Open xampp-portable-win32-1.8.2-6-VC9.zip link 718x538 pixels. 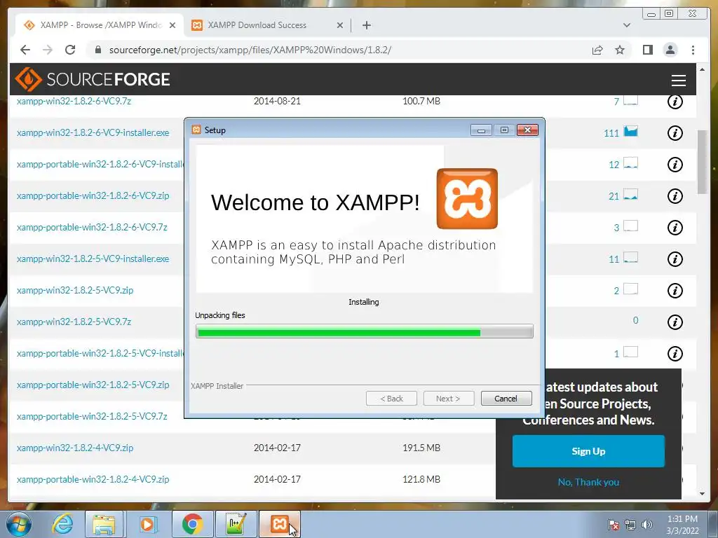93,196
